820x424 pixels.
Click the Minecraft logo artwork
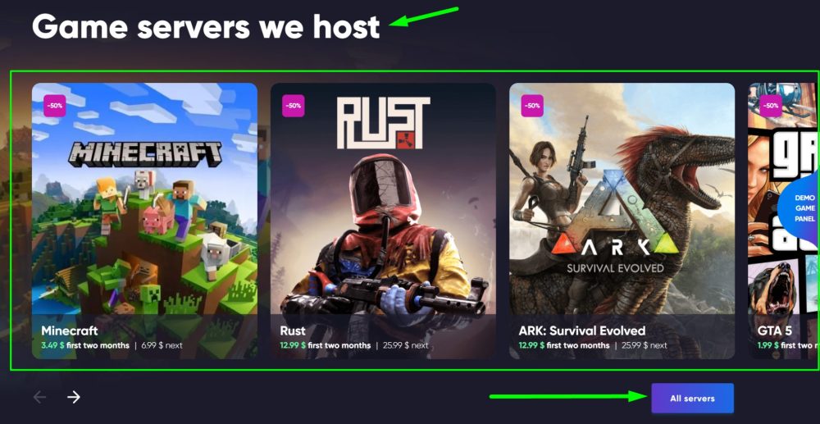[145, 154]
